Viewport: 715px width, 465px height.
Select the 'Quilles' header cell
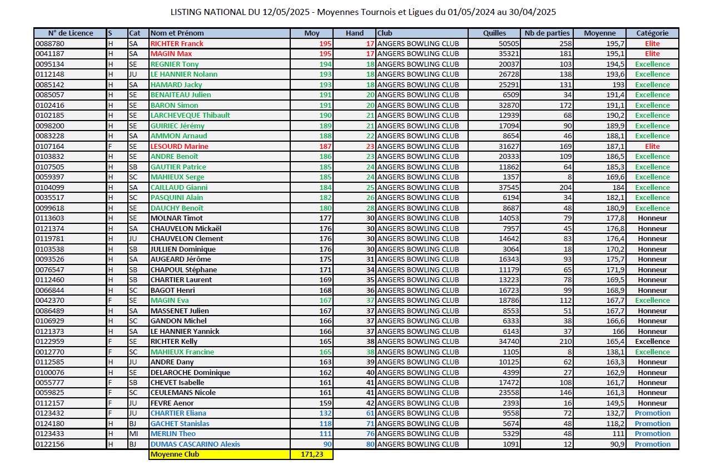point(494,33)
